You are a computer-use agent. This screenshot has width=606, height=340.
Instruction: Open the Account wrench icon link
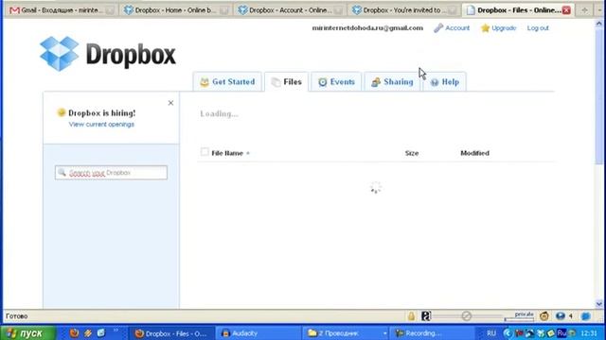tap(437, 27)
